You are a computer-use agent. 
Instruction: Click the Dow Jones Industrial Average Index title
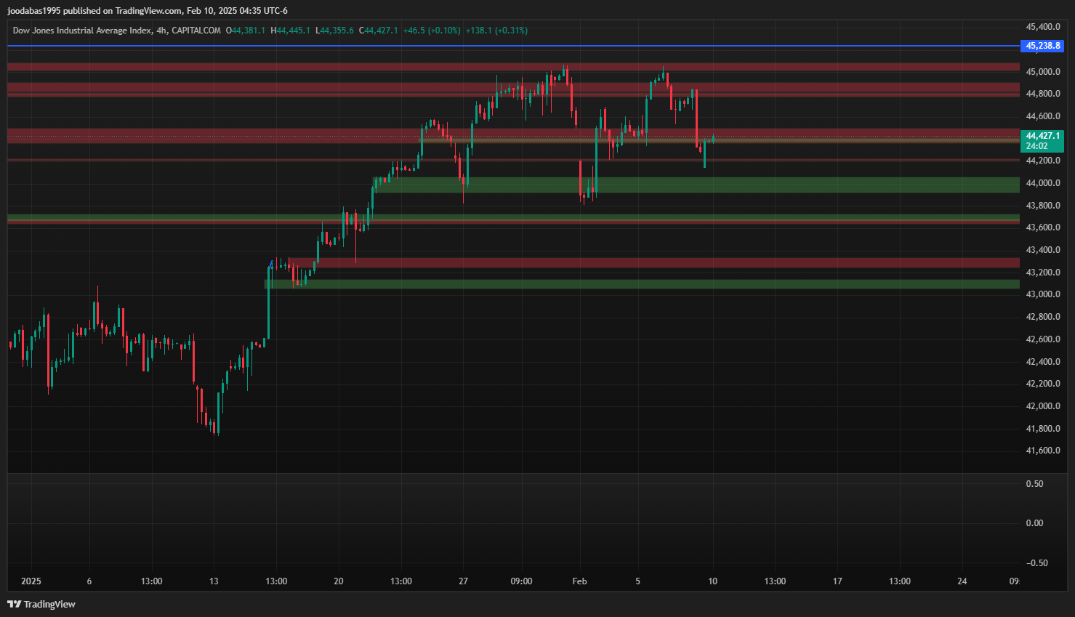tap(82, 31)
